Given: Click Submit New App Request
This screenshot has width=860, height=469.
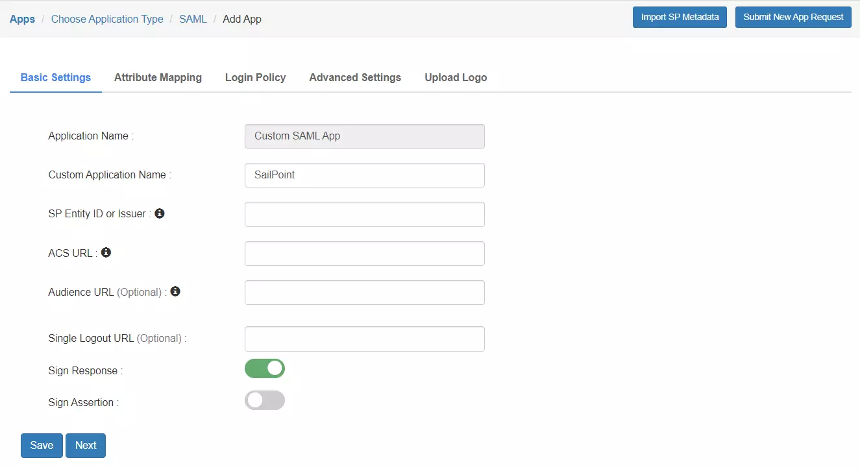Looking at the screenshot, I should coord(792,17).
